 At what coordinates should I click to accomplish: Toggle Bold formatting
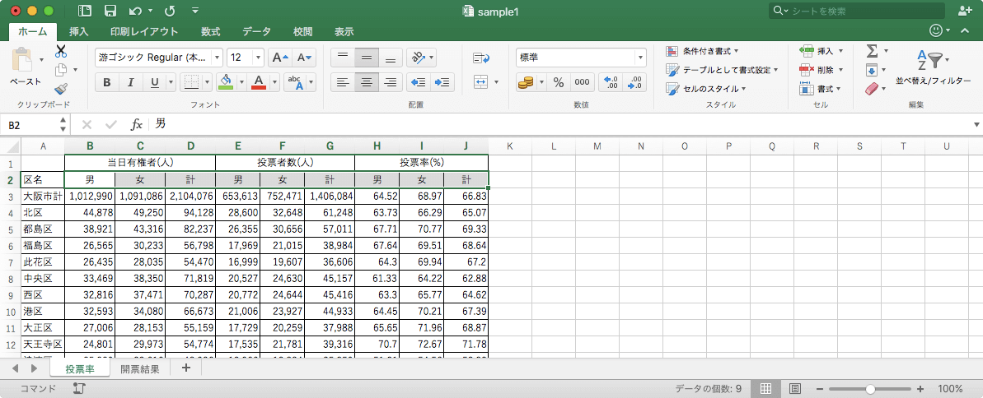[x=106, y=82]
